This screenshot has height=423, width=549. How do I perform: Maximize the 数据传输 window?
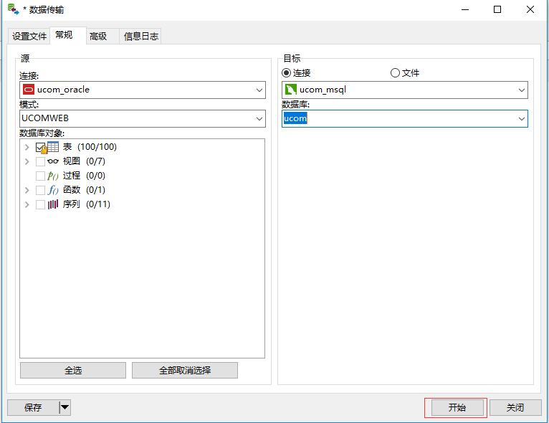click(x=497, y=9)
